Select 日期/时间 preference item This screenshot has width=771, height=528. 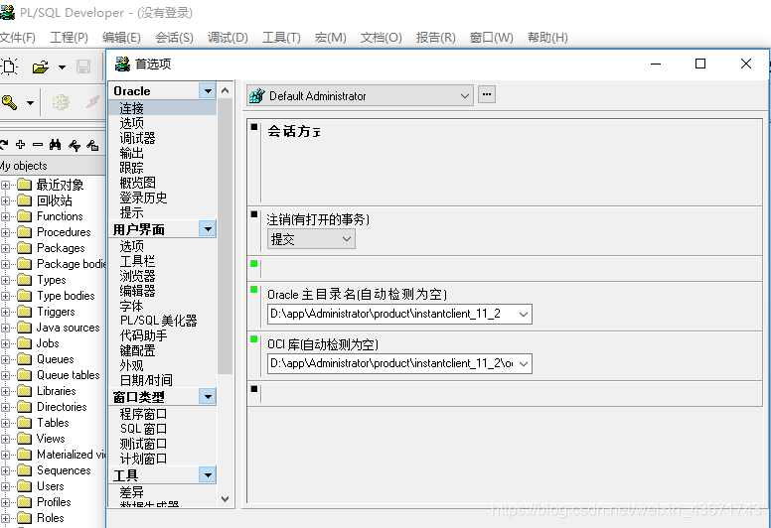click(146, 380)
